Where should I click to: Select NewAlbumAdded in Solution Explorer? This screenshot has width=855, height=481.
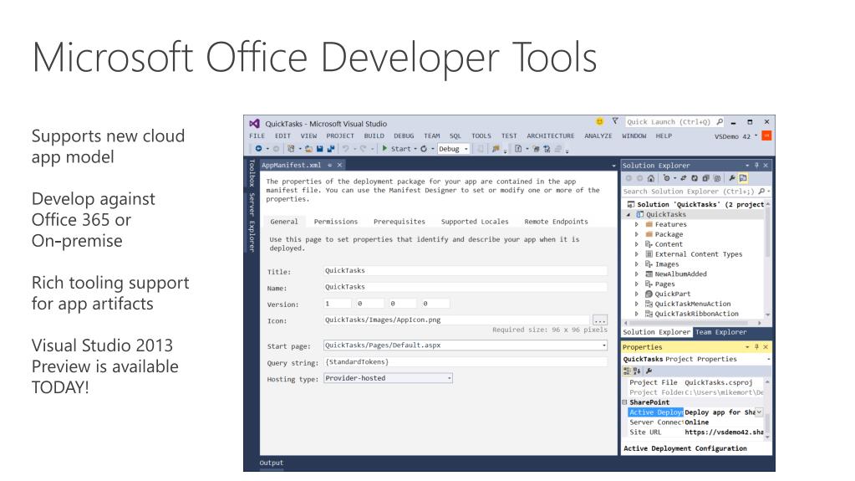(680, 274)
